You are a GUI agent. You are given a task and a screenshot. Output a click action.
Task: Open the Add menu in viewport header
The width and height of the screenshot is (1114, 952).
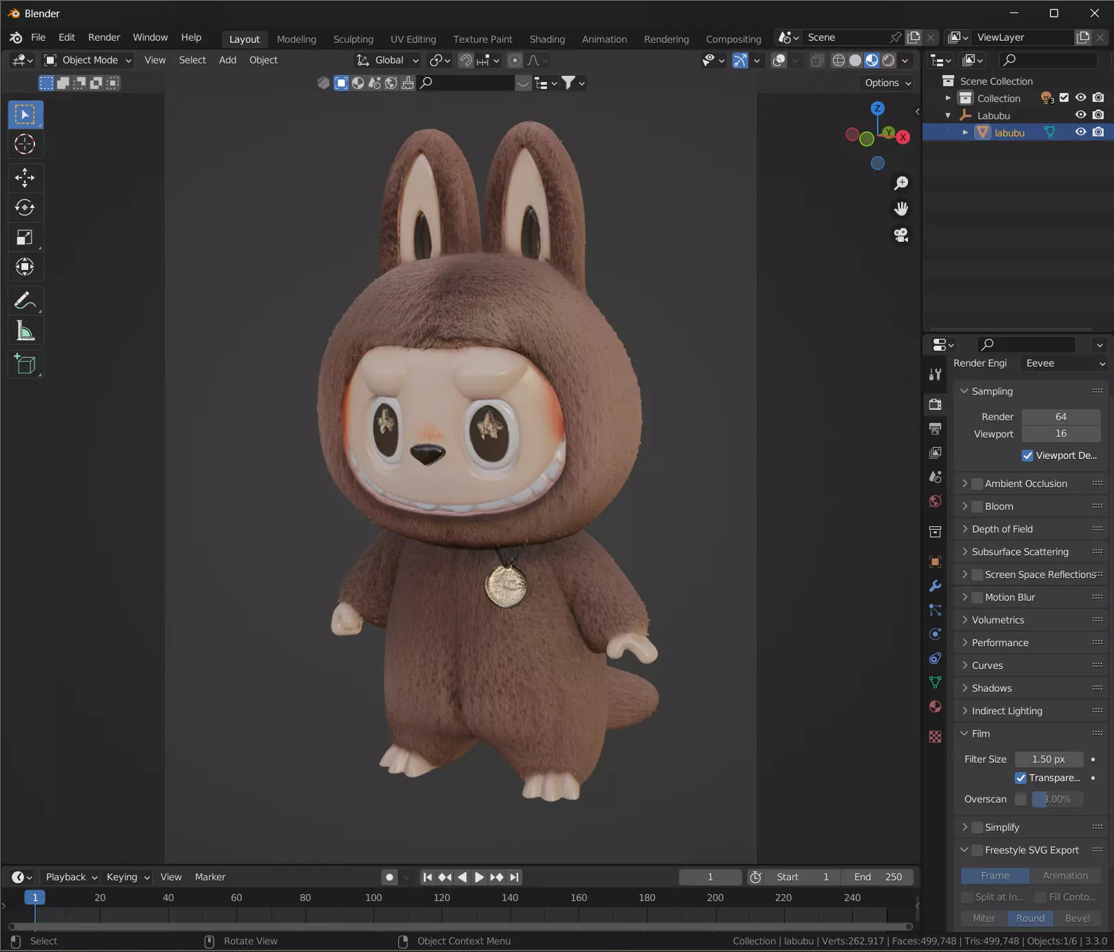[x=227, y=61]
